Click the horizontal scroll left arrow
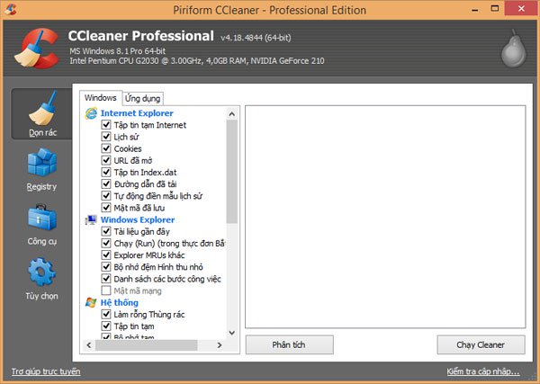The height and width of the screenshot is (384, 540). pos(89,344)
